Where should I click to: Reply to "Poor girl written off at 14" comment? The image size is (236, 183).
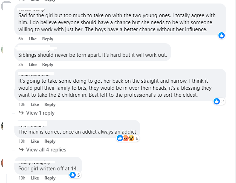(50, 178)
